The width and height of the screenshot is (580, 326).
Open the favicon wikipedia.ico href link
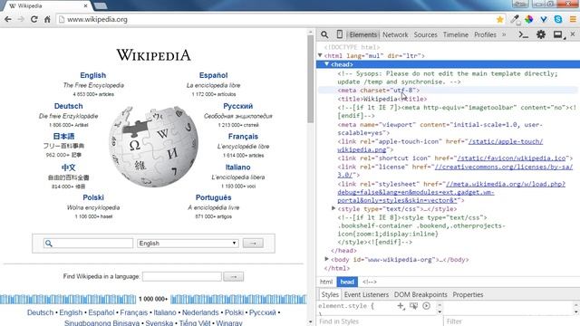[x=511, y=158]
